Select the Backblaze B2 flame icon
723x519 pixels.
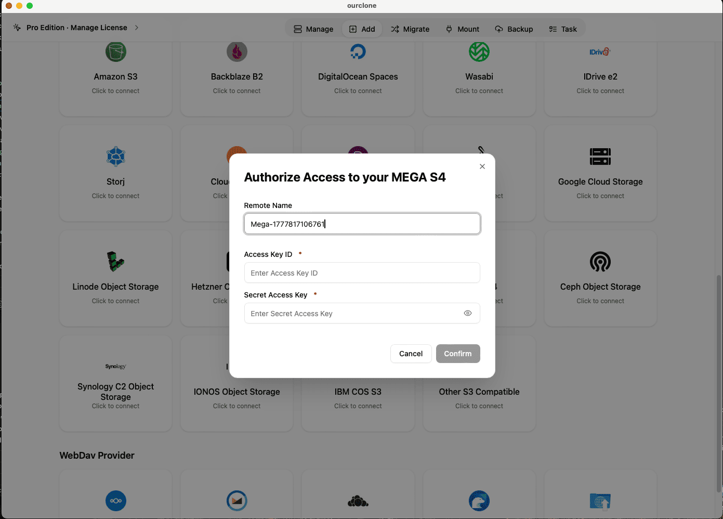[x=237, y=51]
